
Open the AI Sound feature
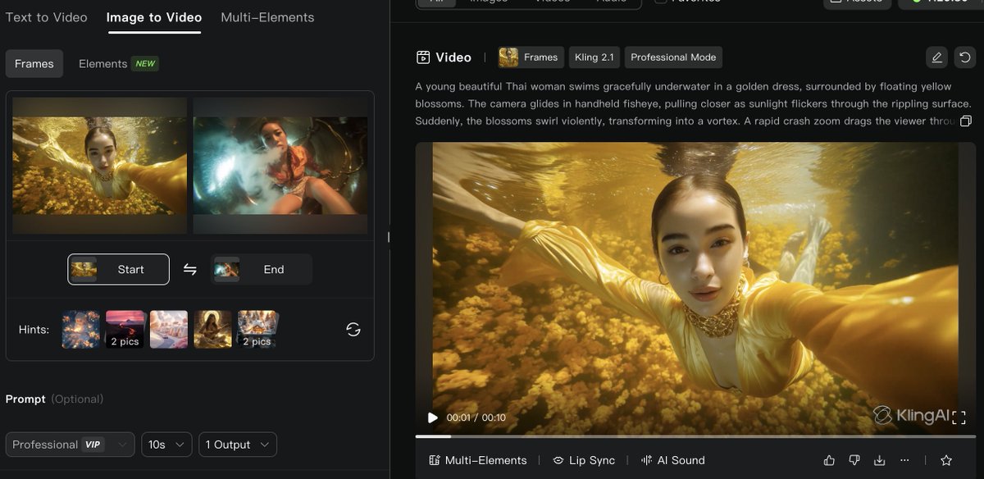(673, 460)
